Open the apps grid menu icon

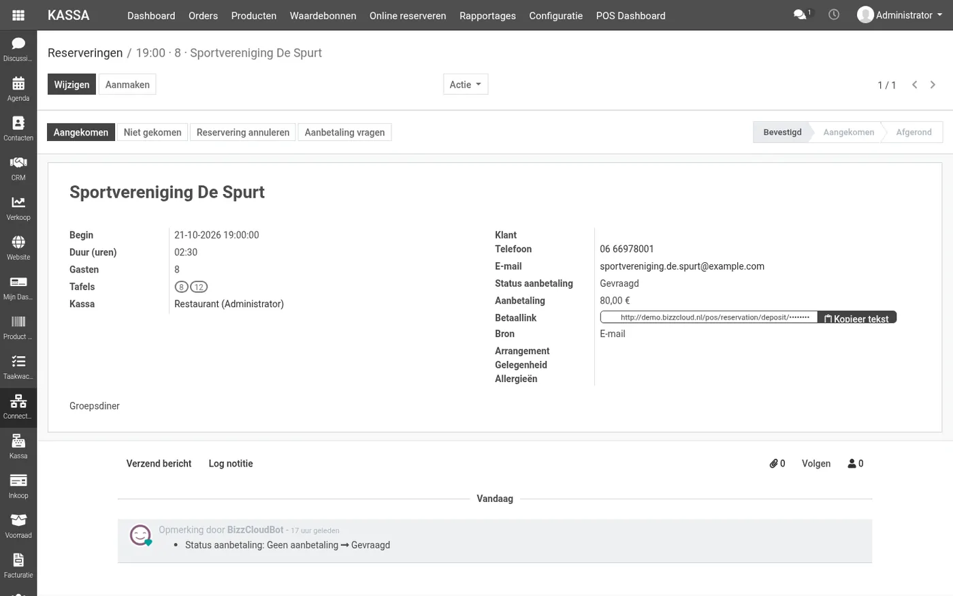[x=18, y=15]
